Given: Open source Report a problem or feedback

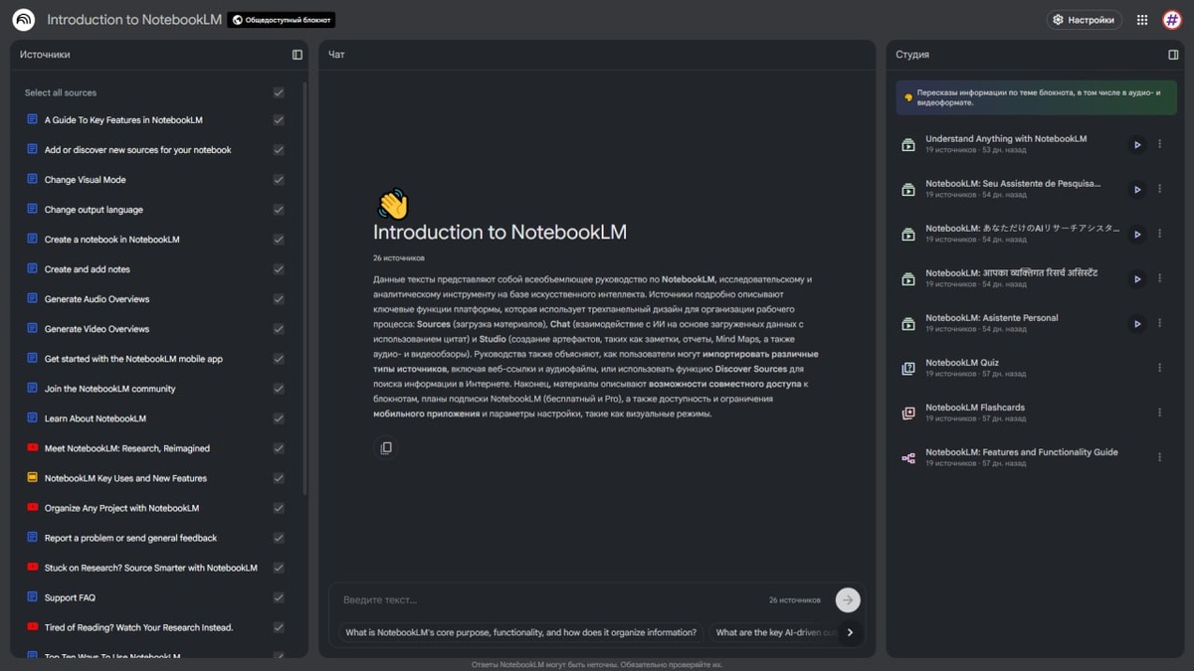Looking at the screenshot, I should [130, 538].
